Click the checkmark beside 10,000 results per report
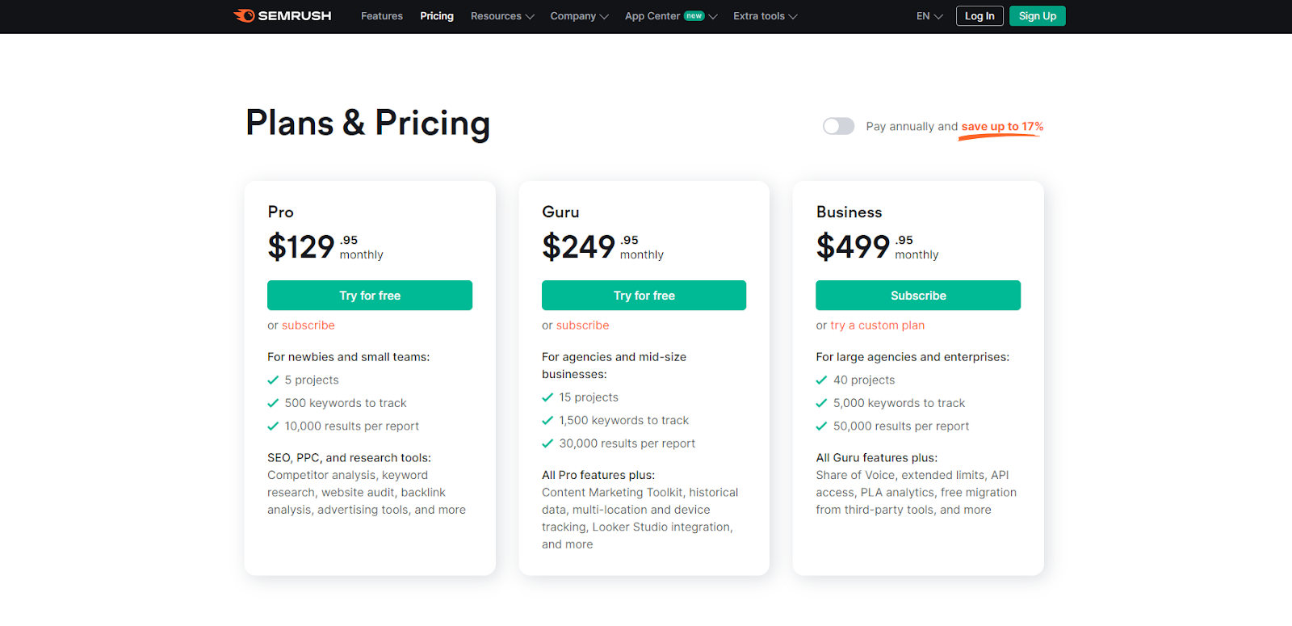1292x626 pixels. (273, 426)
